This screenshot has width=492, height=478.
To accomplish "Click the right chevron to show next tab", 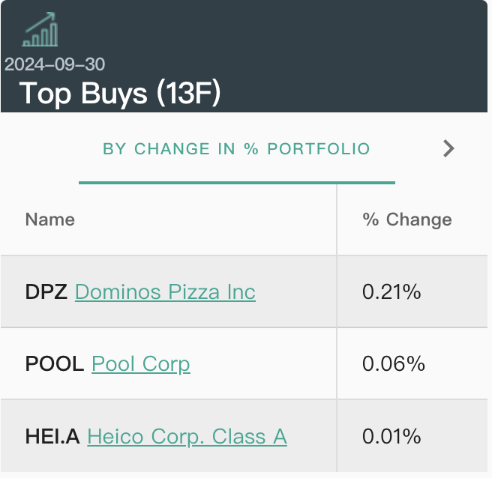I will (448, 148).
